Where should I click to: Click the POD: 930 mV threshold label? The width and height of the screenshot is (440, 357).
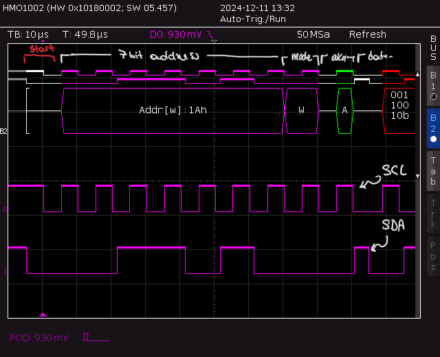(x=39, y=337)
